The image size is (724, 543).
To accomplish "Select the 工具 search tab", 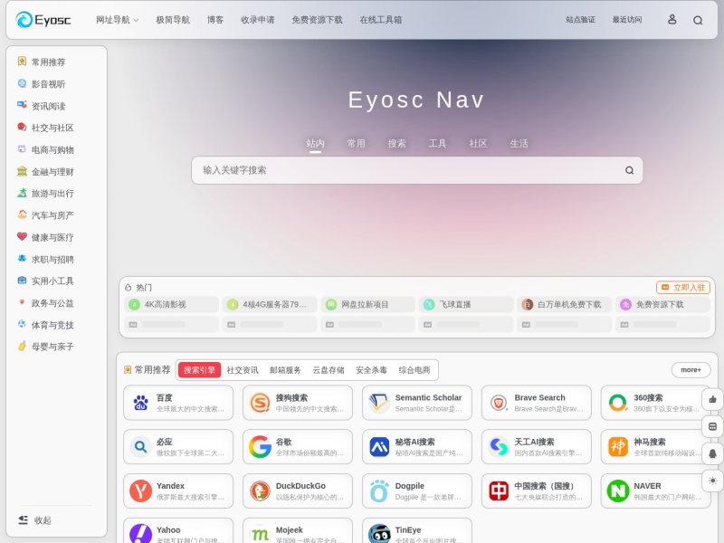I will (437, 144).
